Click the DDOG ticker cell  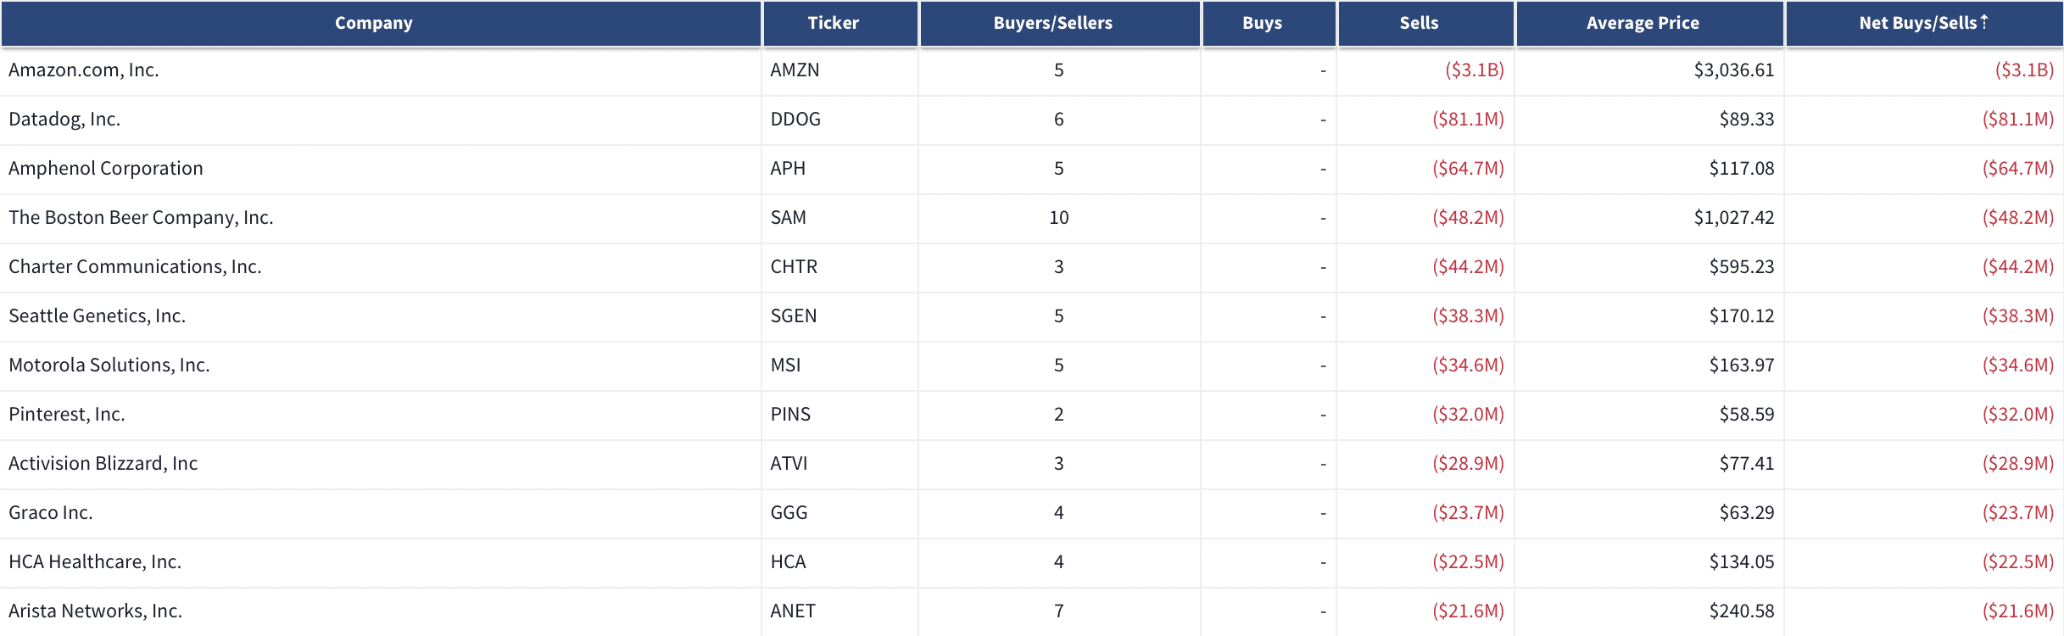point(795,120)
